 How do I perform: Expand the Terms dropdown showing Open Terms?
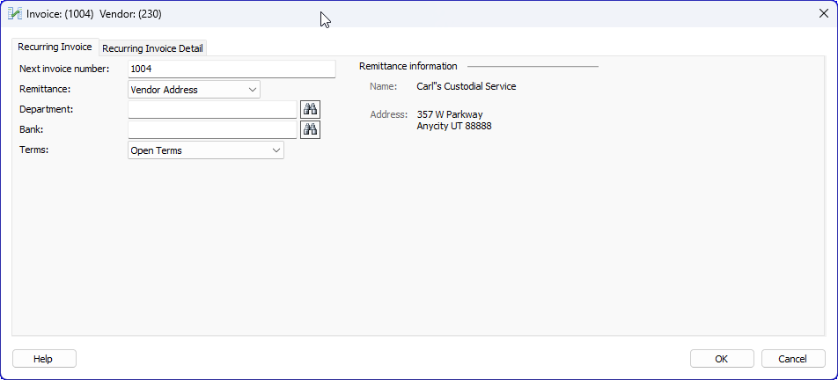pyautogui.click(x=206, y=150)
